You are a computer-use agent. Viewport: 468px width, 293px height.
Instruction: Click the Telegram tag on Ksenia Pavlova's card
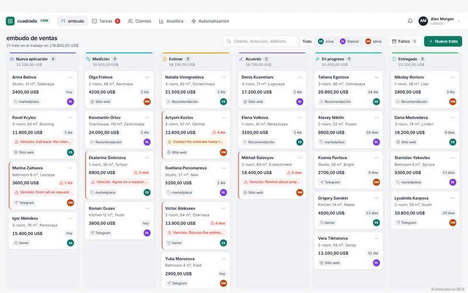(x=330, y=182)
